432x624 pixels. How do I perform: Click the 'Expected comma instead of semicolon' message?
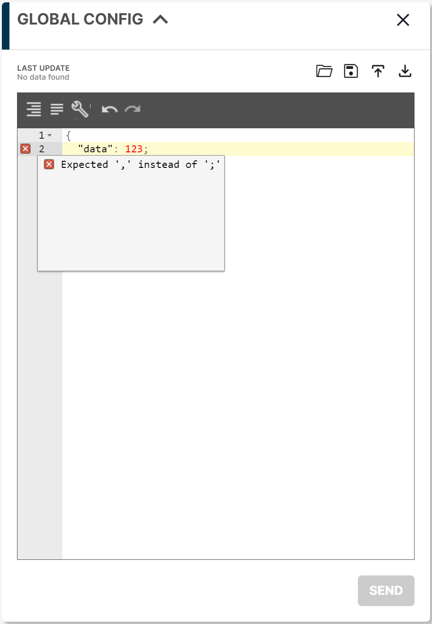point(140,164)
